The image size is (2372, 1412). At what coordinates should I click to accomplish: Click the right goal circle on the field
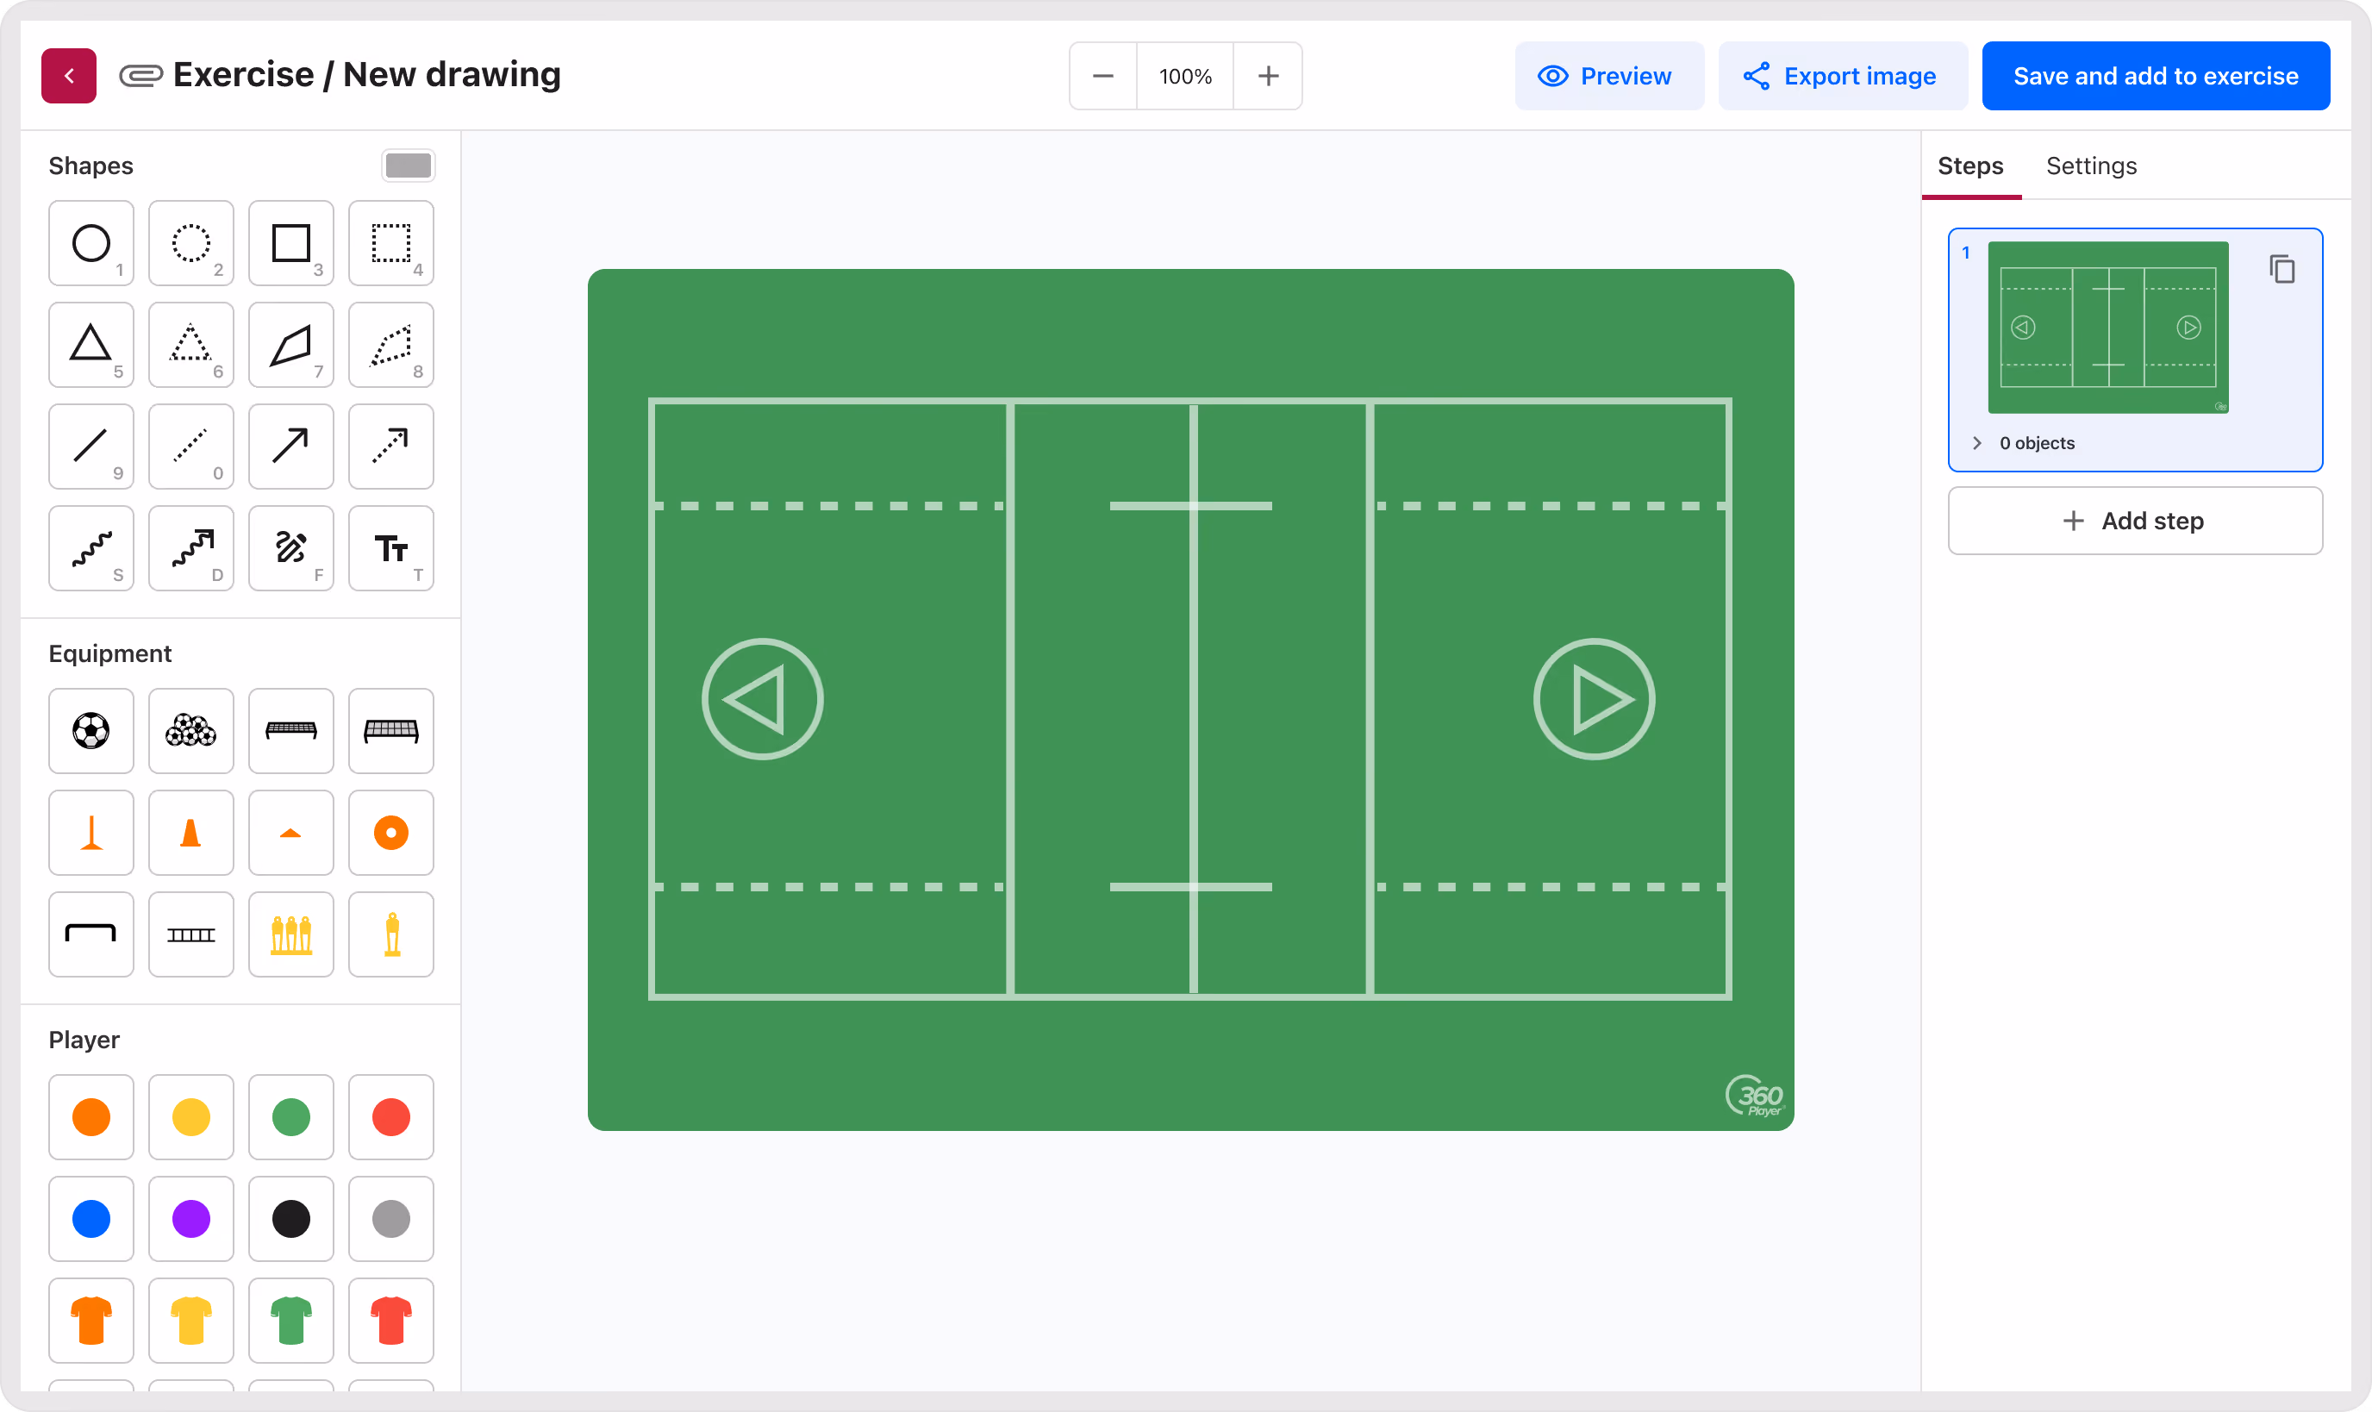(1594, 699)
